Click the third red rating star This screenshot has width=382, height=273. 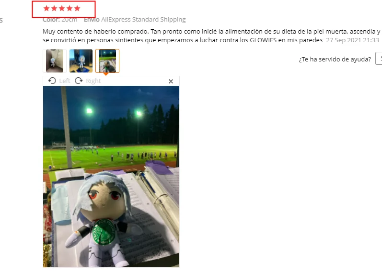click(x=62, y=9)
